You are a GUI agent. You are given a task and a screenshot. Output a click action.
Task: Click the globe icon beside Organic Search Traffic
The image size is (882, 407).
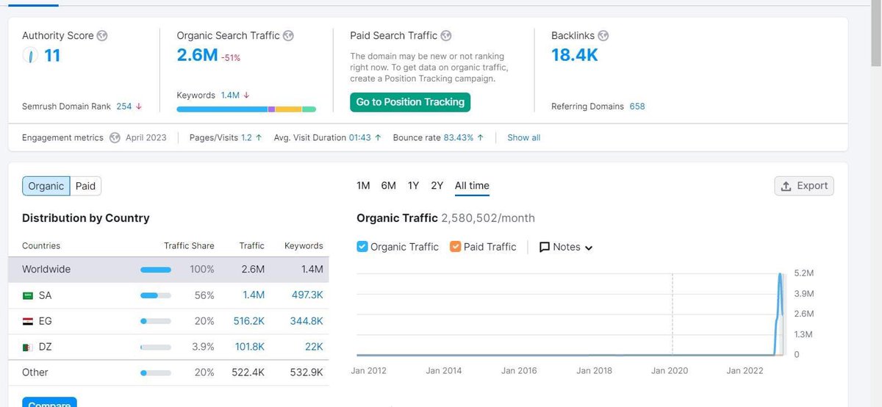click(288, 35)
